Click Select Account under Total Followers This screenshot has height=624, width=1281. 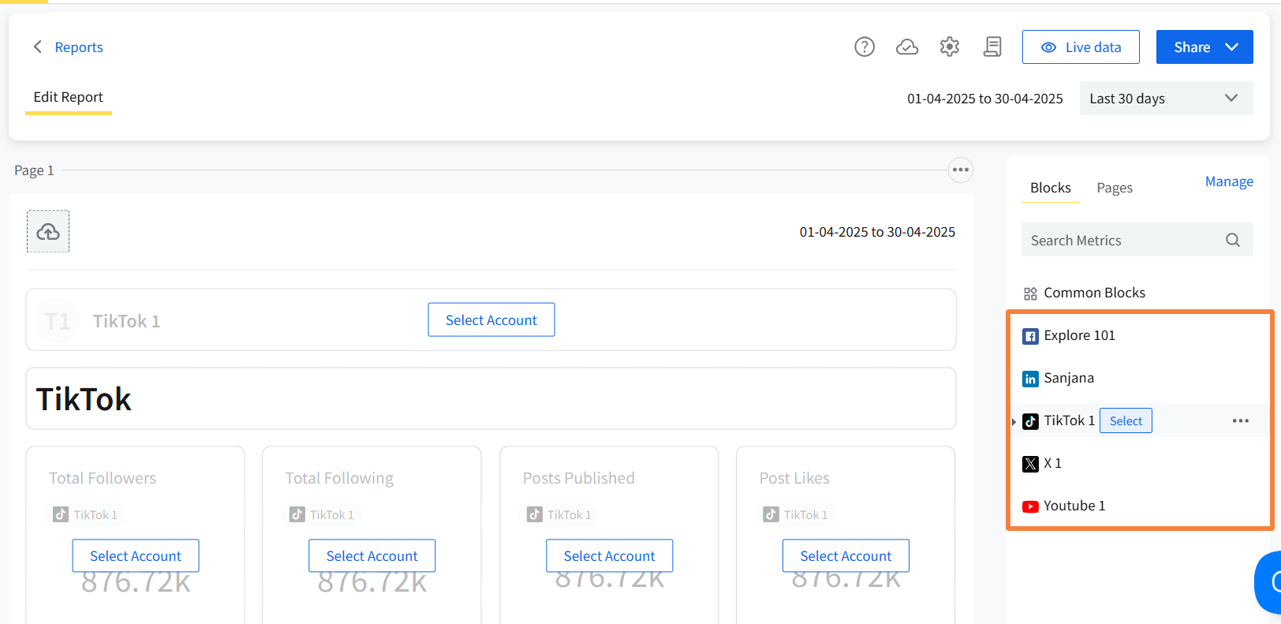pyautogui.click(x=136, y=556)
